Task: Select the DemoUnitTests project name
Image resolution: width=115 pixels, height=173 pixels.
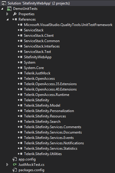Action: point(25,9)
